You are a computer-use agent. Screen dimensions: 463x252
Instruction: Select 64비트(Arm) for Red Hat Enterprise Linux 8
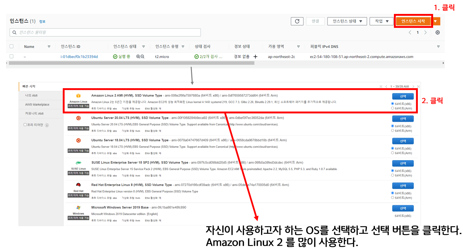pyautogui.click(x=393, y=198)
